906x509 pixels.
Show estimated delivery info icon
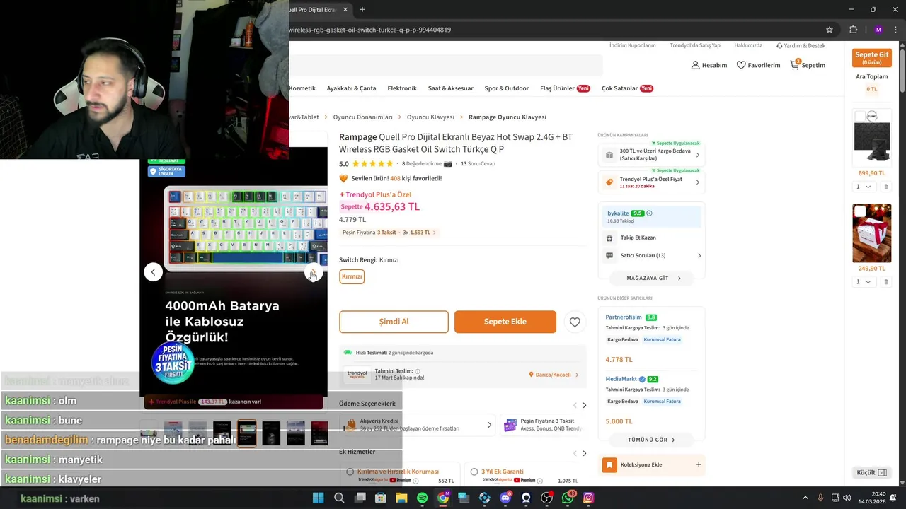coord(418,371)
